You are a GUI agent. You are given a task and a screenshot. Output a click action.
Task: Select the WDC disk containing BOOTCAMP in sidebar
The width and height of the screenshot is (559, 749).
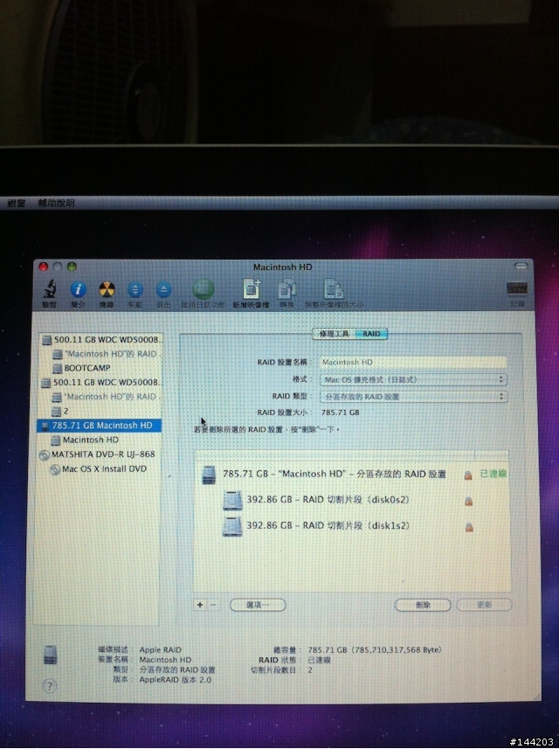point(101,340)
